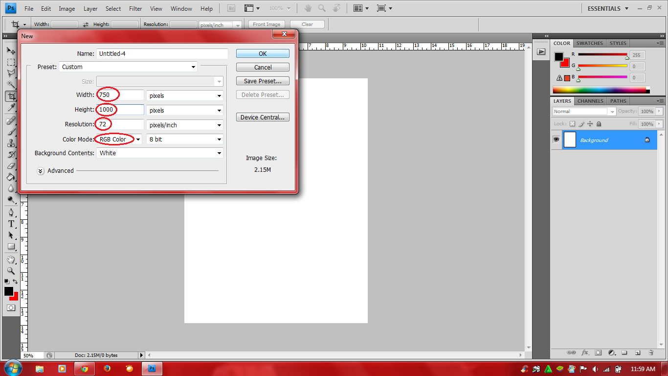Select the Brush tool
The height and width of the screenshot is (376, 668).
[11, 132]
